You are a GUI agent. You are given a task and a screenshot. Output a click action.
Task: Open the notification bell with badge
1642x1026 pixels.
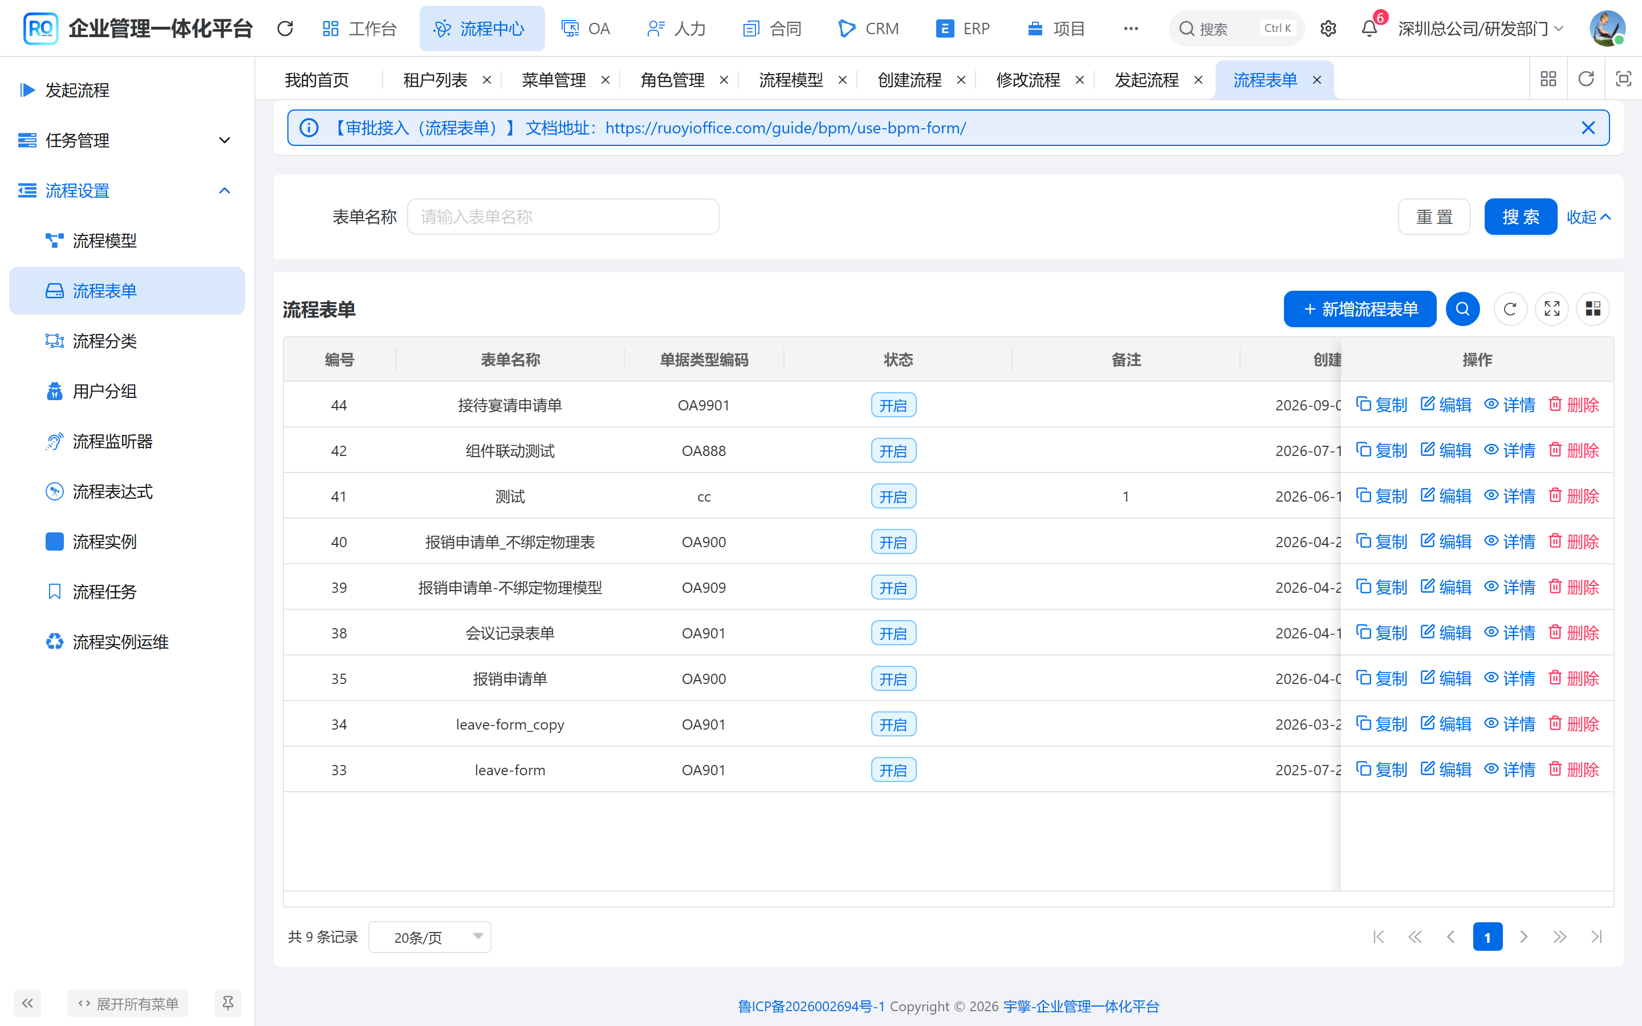(1369, 28)
